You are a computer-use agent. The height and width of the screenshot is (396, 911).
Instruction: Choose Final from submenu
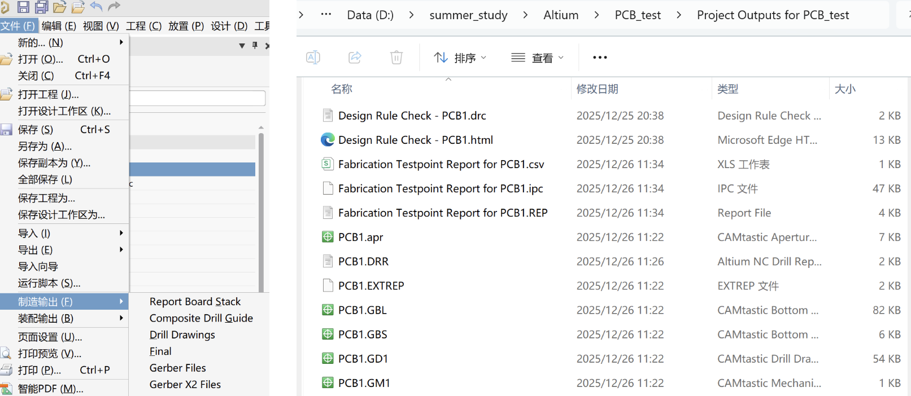click(160, 351)
